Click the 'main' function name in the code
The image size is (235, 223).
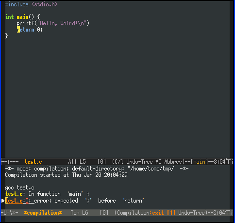pos(23,17)
